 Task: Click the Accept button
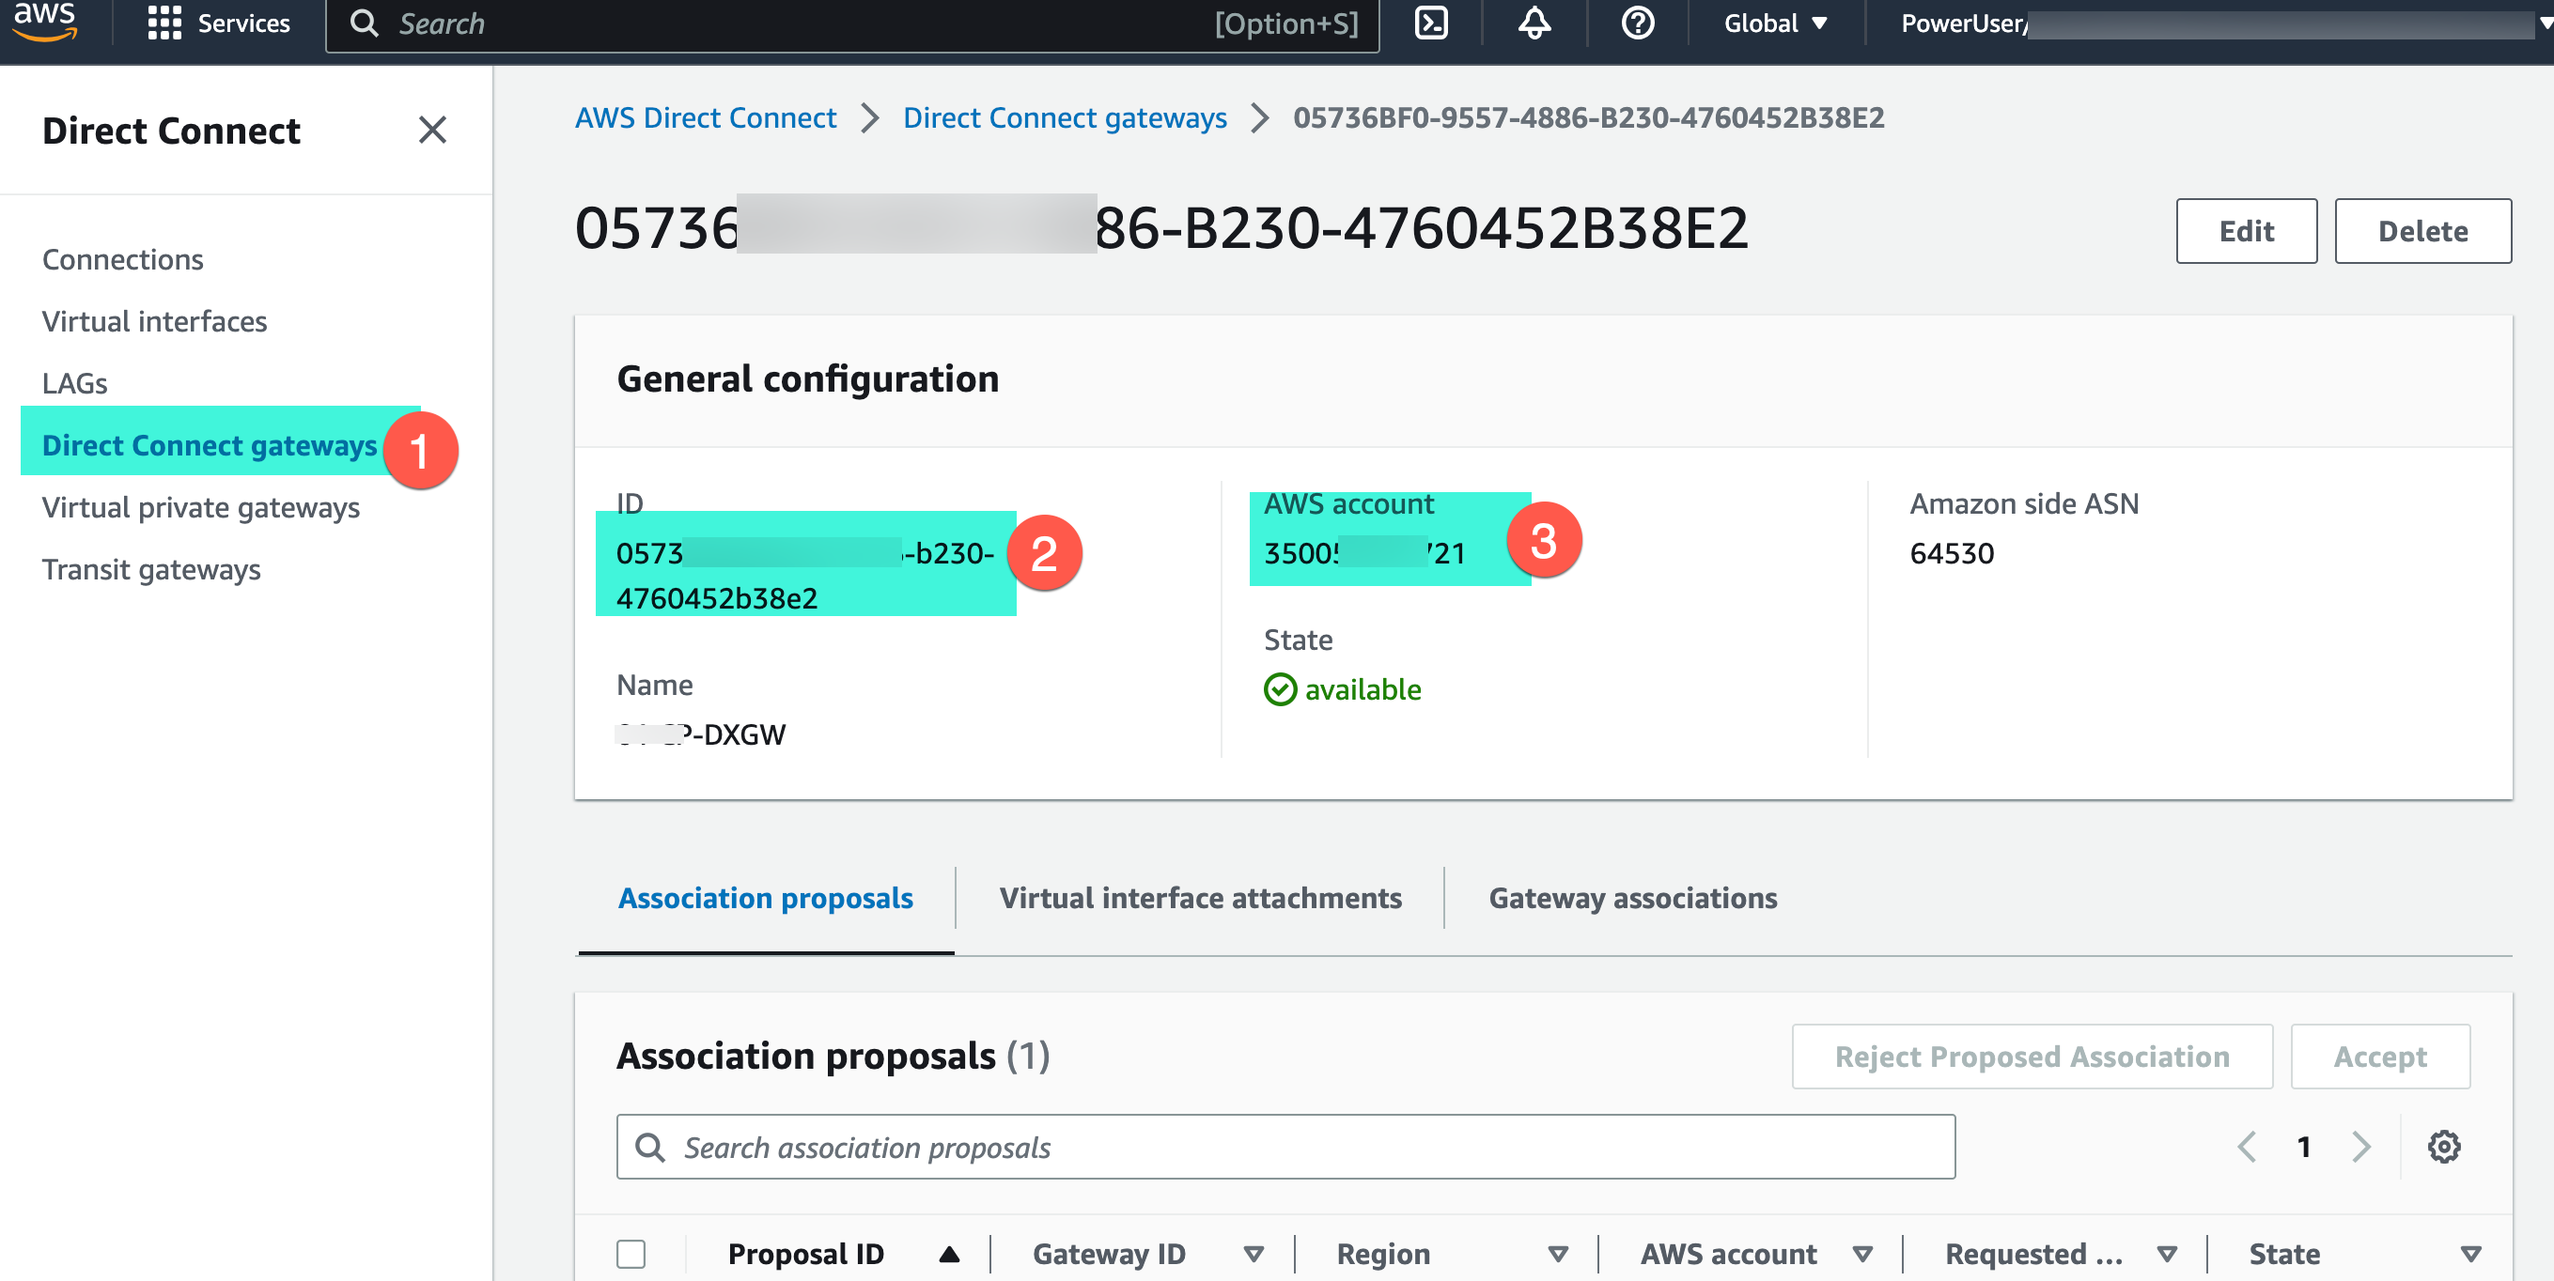point(2379,1057)
